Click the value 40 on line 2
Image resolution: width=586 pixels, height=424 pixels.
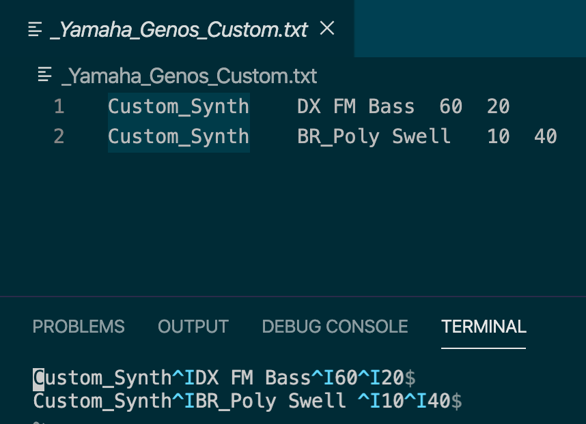tap(546, 136)
